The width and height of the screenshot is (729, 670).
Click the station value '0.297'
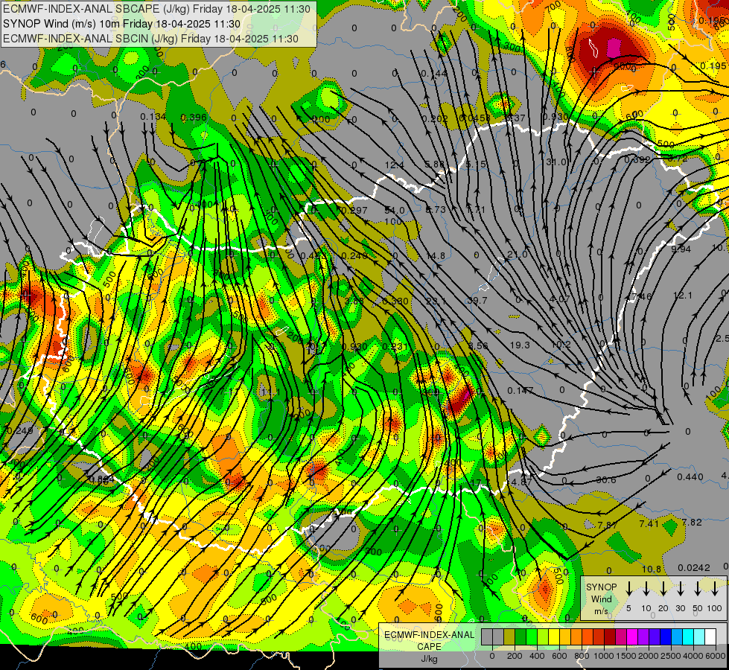coord(354,211)
